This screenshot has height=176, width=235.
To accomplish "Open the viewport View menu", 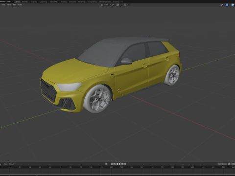I will (x=3, y=5).
